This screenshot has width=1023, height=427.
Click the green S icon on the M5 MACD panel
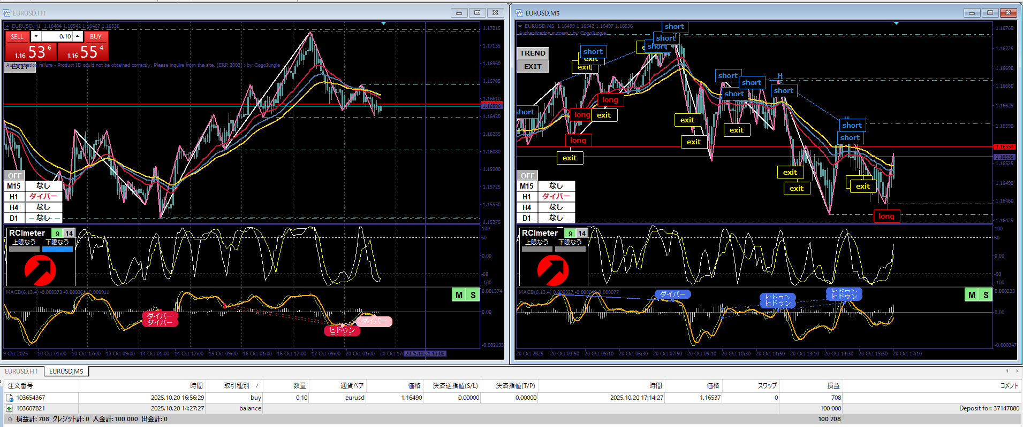pos(986,295)
